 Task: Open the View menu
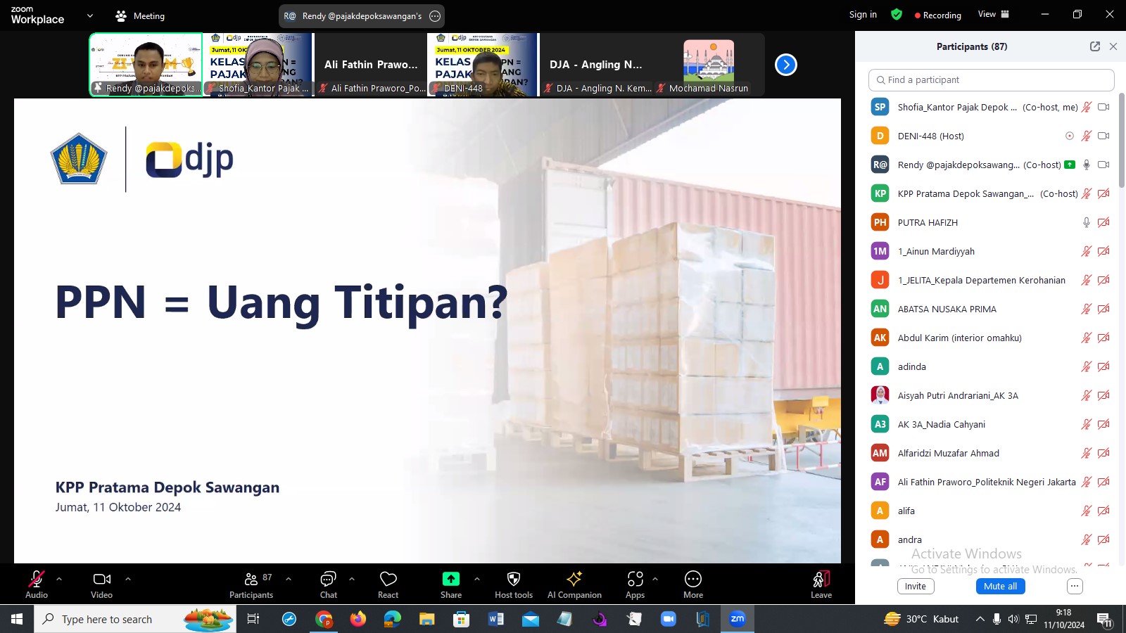click(993, 14)
